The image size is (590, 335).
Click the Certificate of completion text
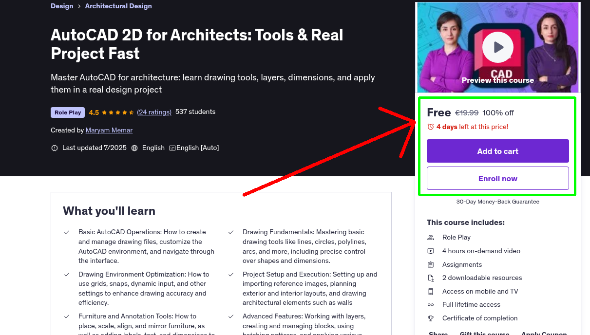click(480, 318)
